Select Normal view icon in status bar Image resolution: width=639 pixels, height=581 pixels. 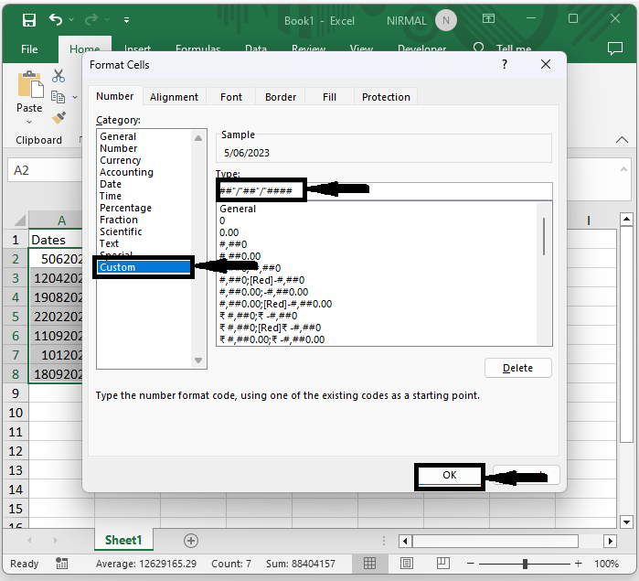coord(370,564)
